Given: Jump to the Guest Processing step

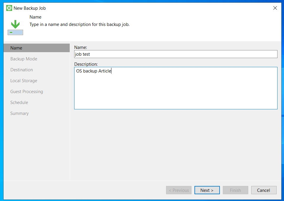Looking at the screenshot, I should [27, 92].
